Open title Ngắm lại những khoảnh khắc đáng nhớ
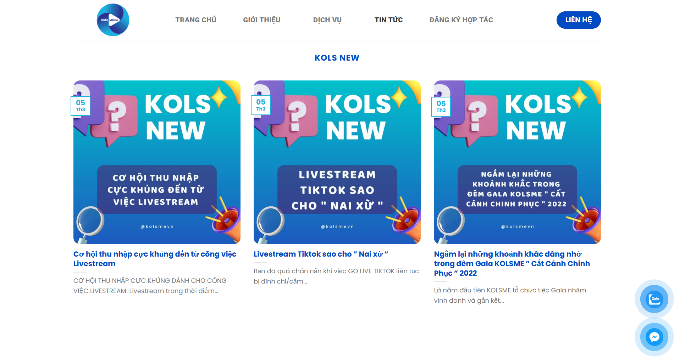The image size is (674, 364). [512, 264]
